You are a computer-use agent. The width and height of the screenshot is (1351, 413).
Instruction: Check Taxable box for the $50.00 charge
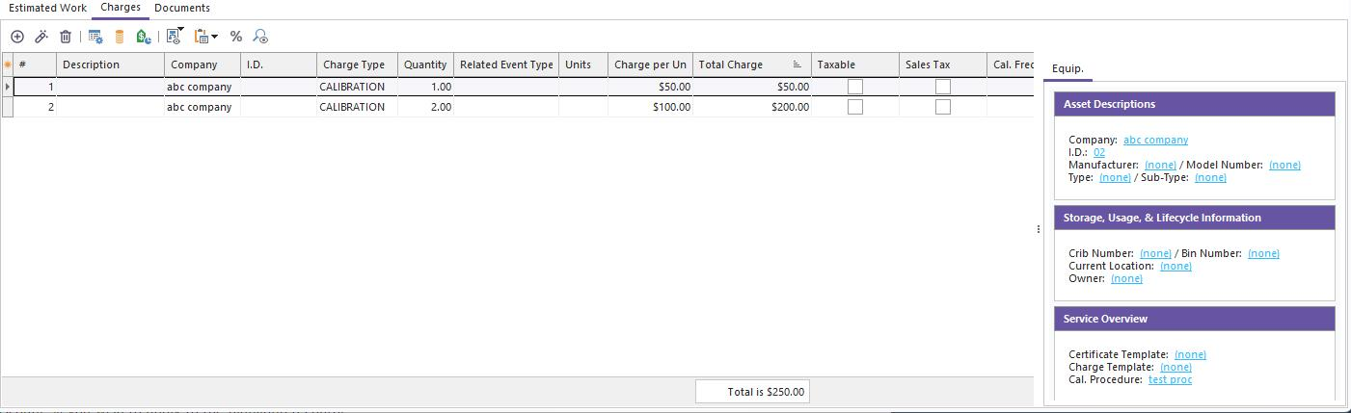click(x=854, y=87)
